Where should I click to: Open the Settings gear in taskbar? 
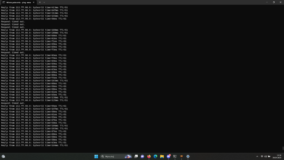point(188,156)
